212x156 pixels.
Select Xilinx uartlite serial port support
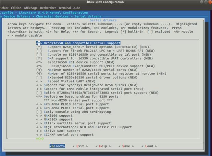pos(73,123)
